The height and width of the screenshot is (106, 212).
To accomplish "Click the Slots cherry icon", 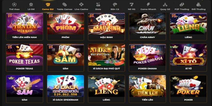I will click(98, 5).
